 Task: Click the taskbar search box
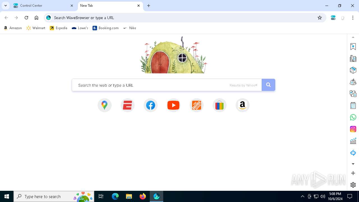pos(54,196)
